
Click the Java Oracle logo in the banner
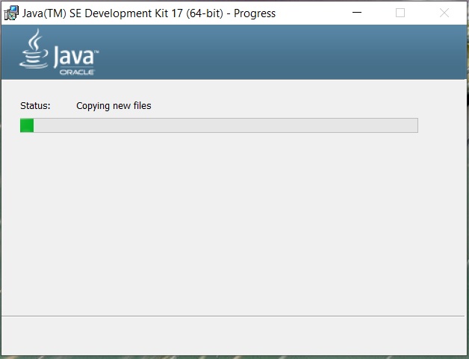[59, 52]
